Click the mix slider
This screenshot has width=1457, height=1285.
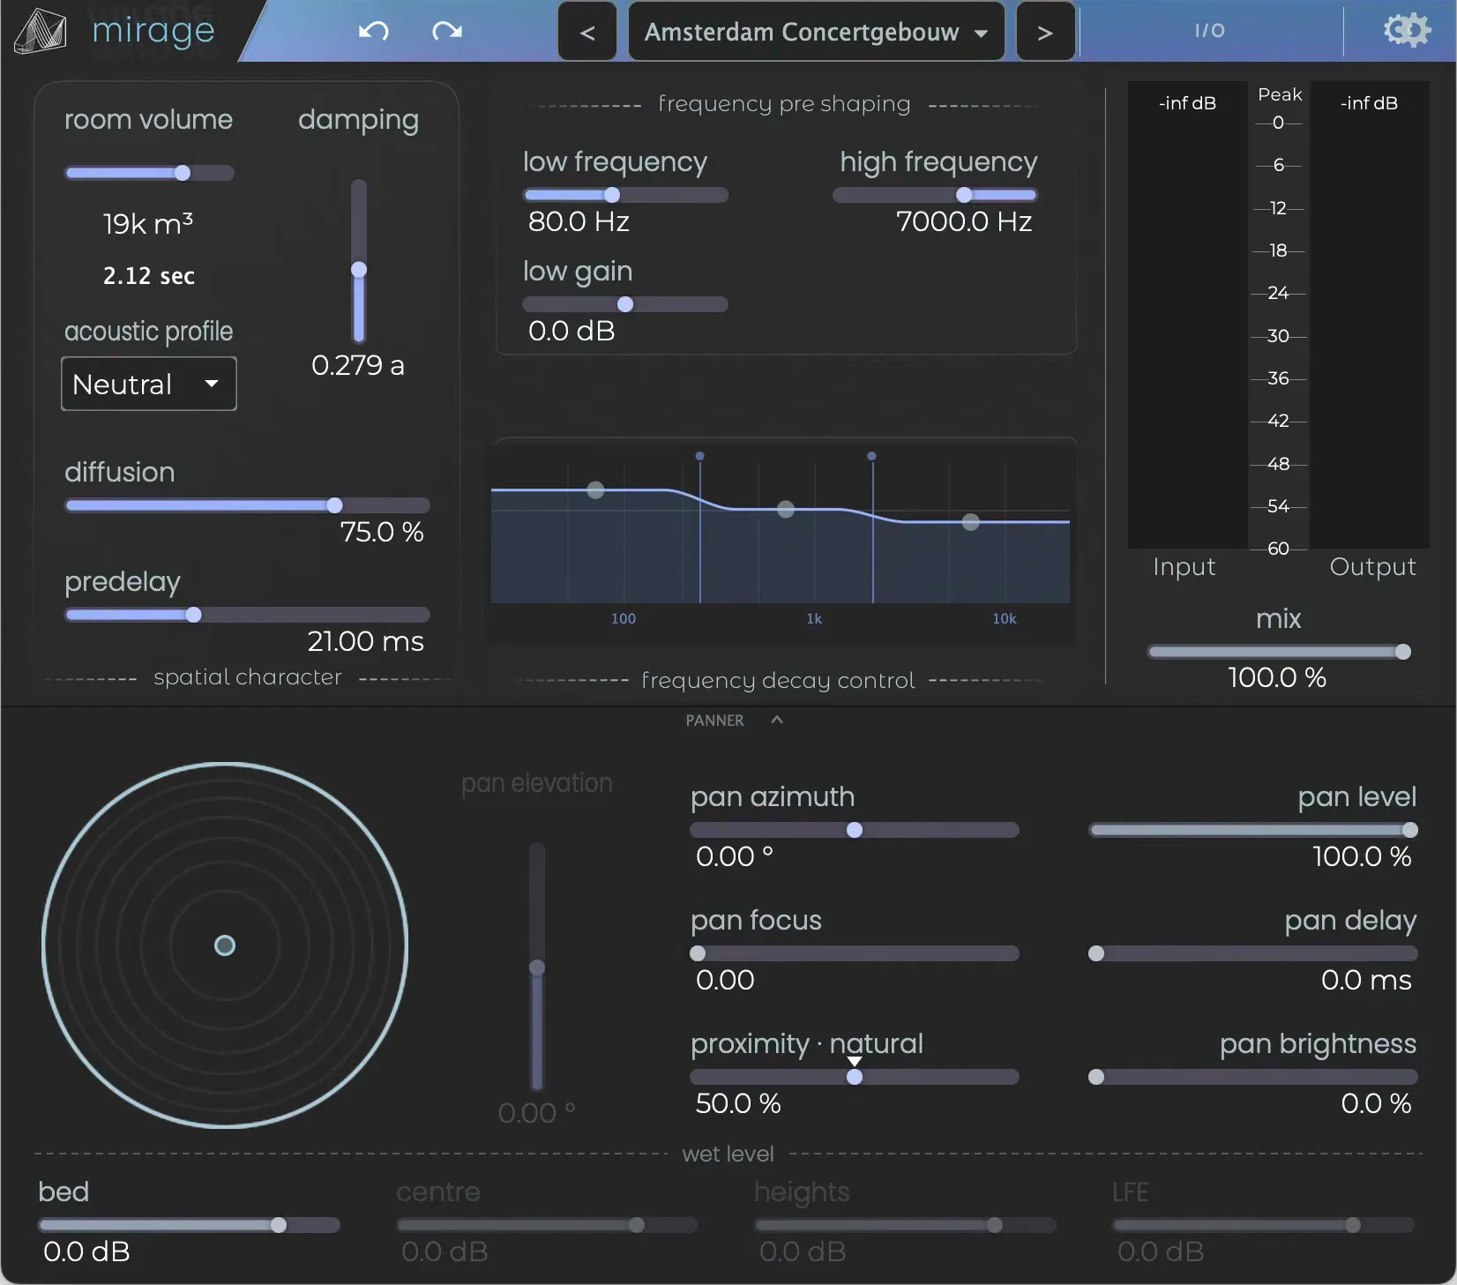point(1279,652)
